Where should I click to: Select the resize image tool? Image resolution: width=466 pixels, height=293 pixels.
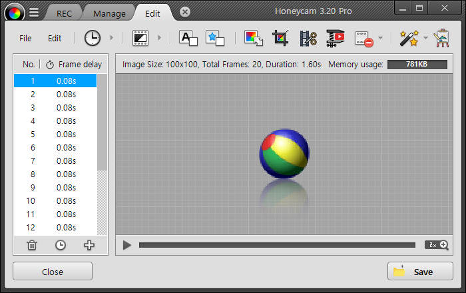(253, 38)
